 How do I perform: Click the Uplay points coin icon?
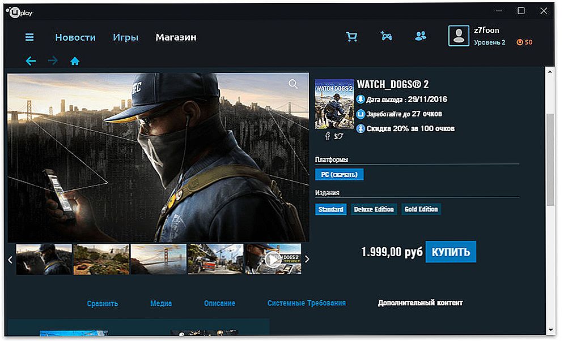pos(520,42)
